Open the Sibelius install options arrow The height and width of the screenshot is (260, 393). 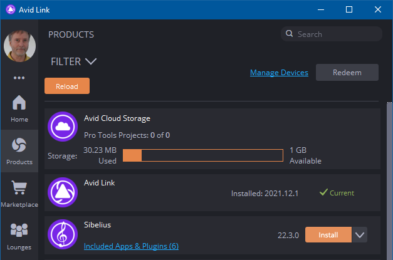pos(360,235)
